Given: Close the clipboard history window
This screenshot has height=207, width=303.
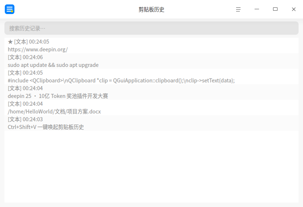Looking at the screenshot, I should pos(293,9).
